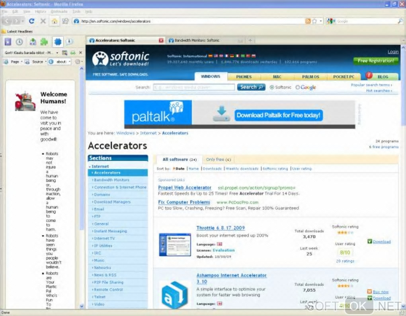
Task: Open a new tab with the plus button
Action: (250, 40)
